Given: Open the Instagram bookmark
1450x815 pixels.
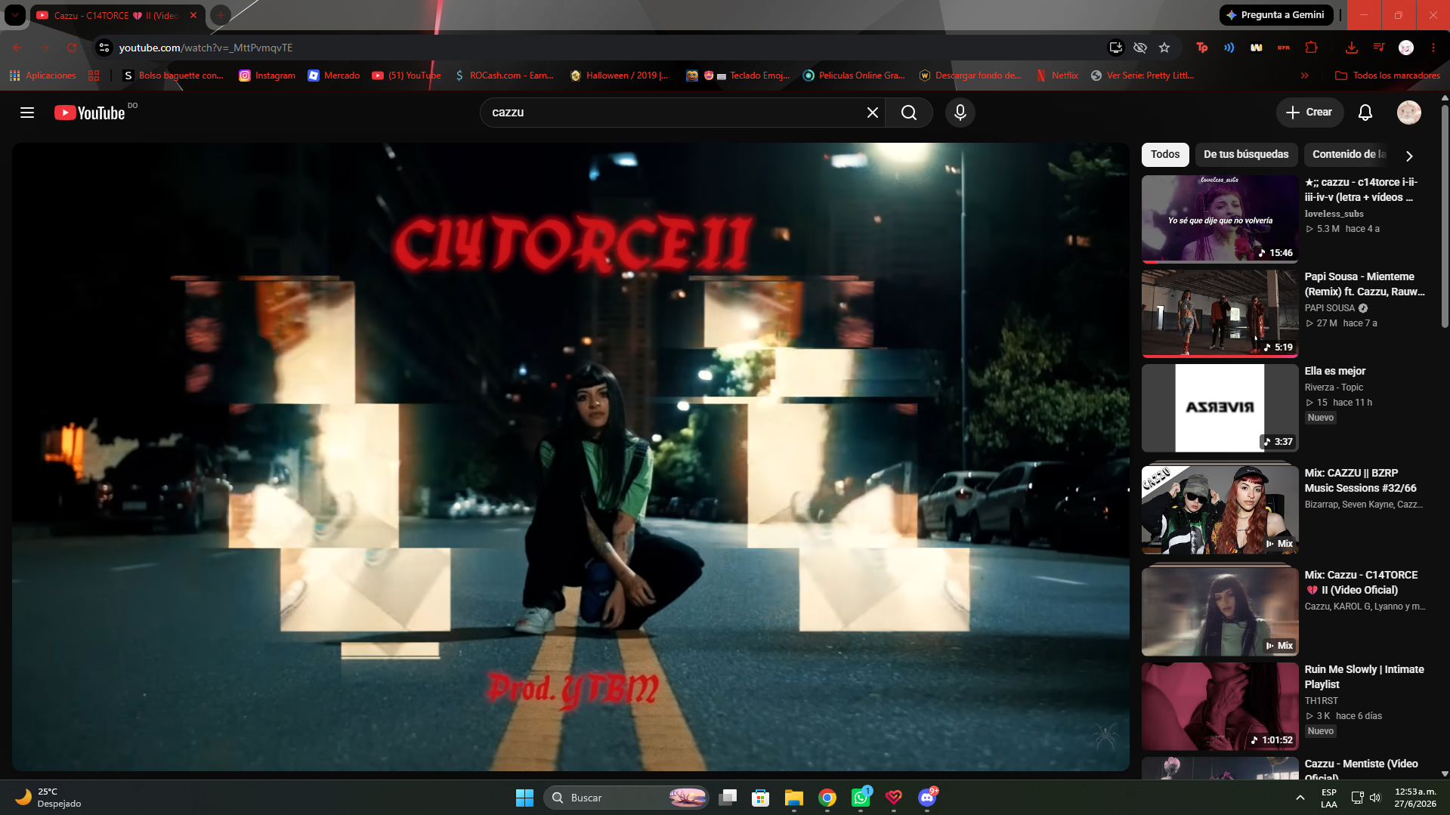Looking at the screenshot, I should [267, 76].
